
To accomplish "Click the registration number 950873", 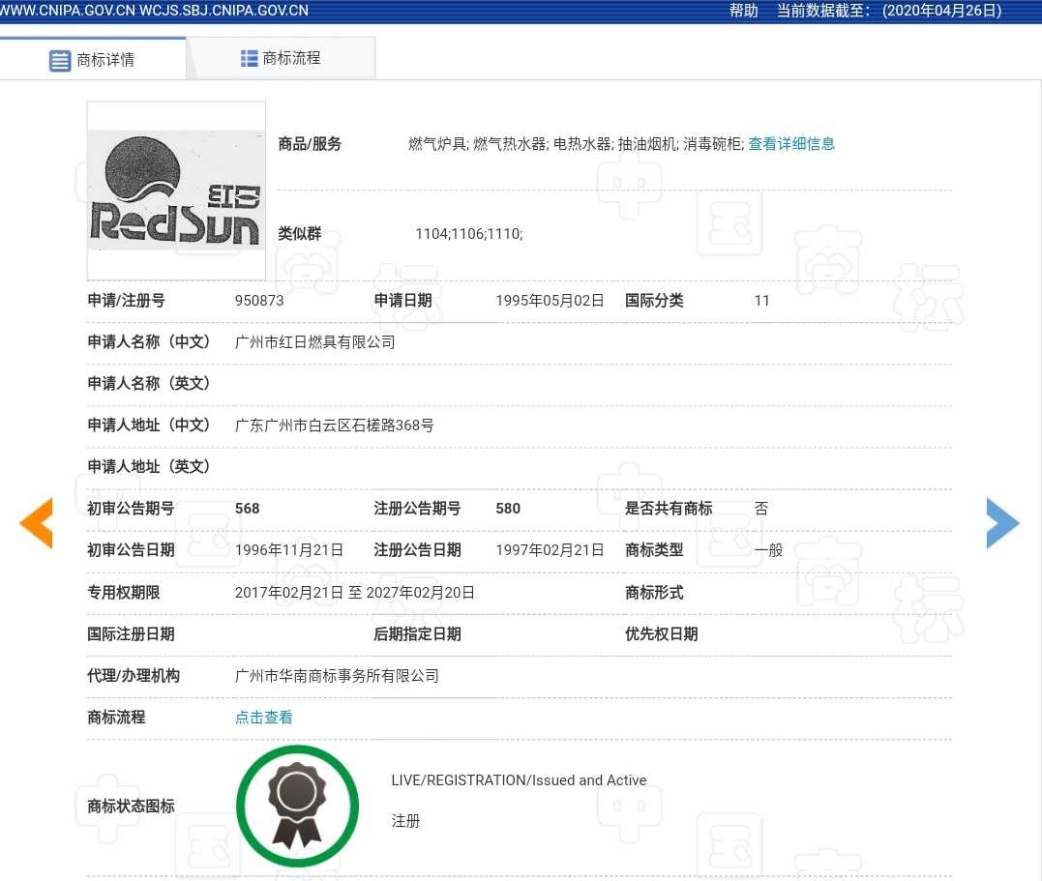I will click(259, 301).
